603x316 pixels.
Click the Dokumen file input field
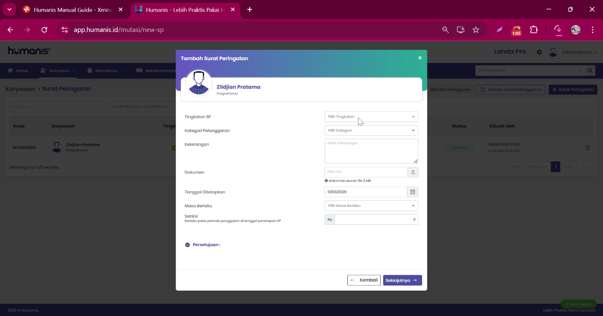[x=366, y=172]
